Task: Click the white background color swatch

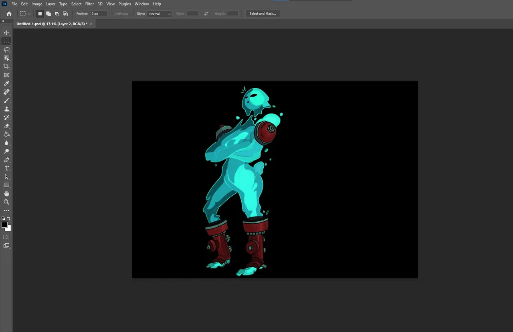Action: tap(9, 229)
